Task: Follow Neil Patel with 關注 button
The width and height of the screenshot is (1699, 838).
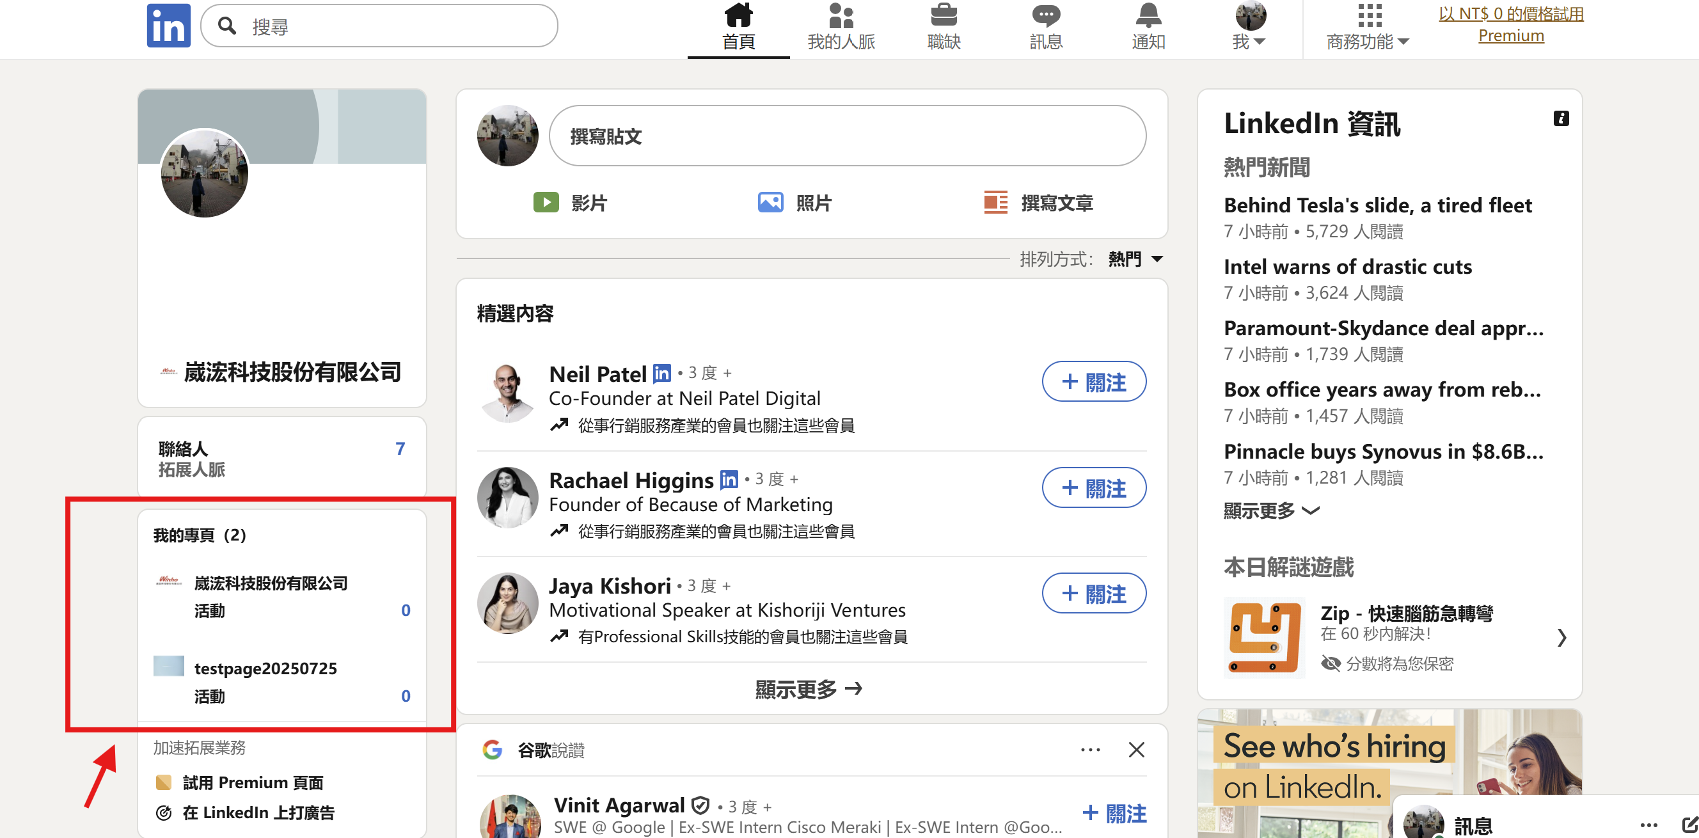Action: tap(1093, 382)
